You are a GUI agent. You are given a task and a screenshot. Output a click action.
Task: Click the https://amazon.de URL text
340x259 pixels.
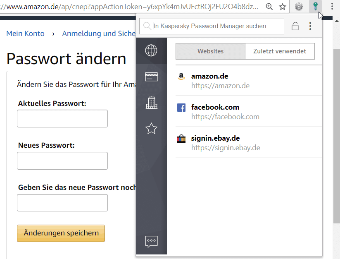pos(220,86)
